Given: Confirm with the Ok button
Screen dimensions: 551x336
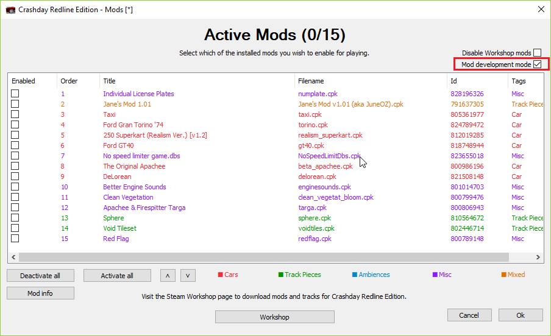Looking at the screenshot, I should coord(521,315).
